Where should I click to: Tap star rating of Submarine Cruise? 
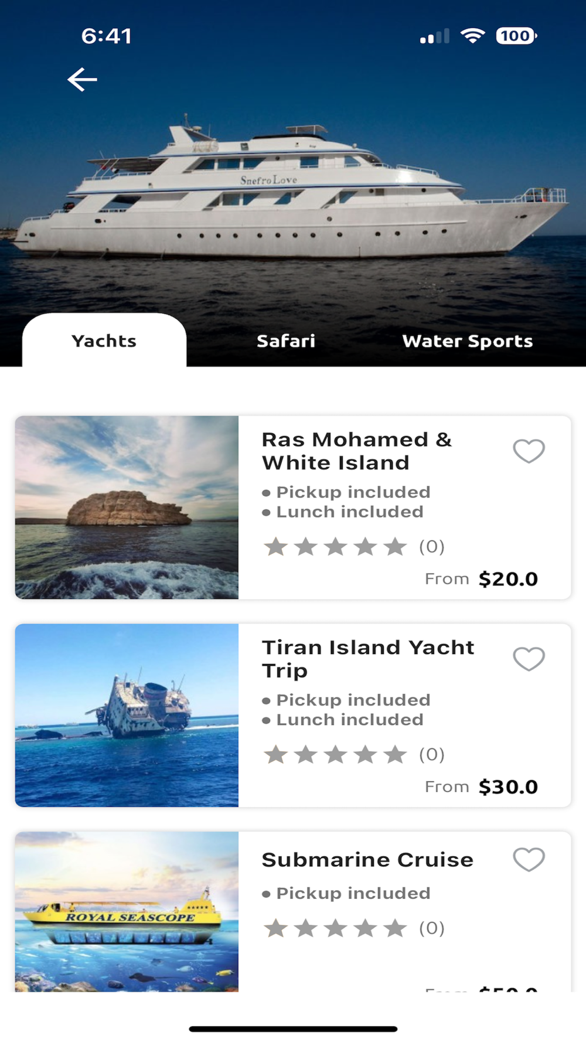pos(335,928)
